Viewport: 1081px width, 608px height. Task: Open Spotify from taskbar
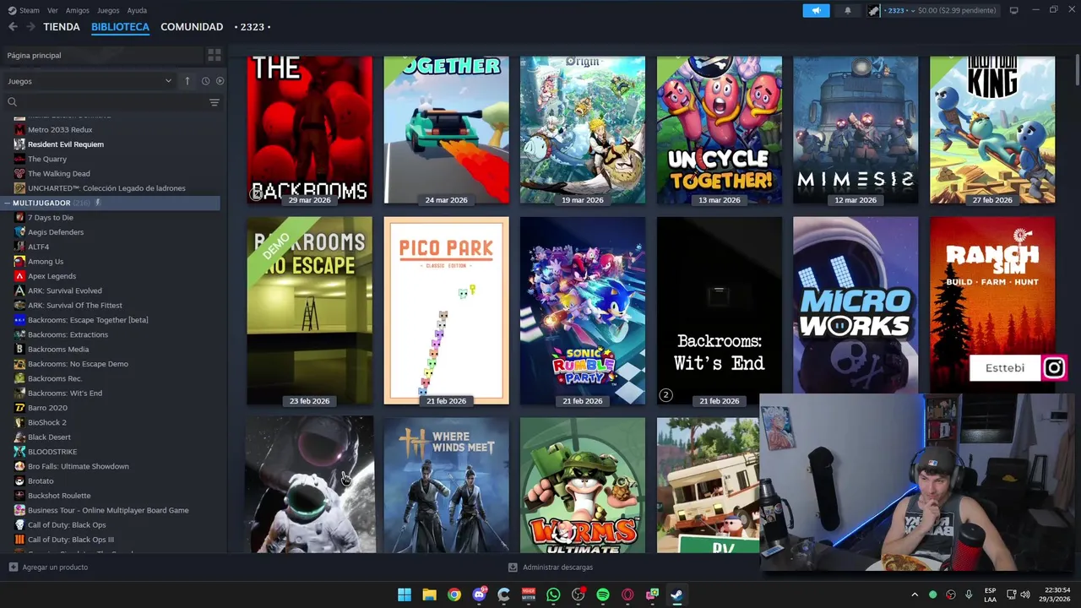603,594
